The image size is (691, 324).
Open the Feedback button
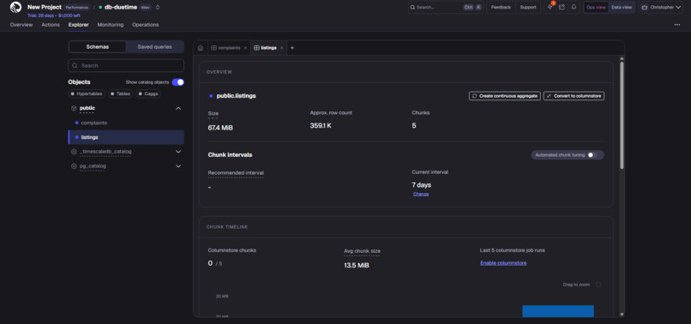[501, 8]
